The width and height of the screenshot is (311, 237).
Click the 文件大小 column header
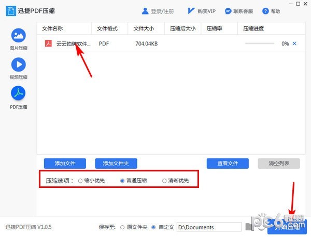point(144,28)
